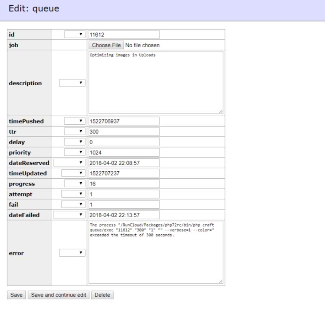This screenshot has width=325, height=309.
Task: Click the 'timeUpdated' field label
Action: [x=28, y=173]
